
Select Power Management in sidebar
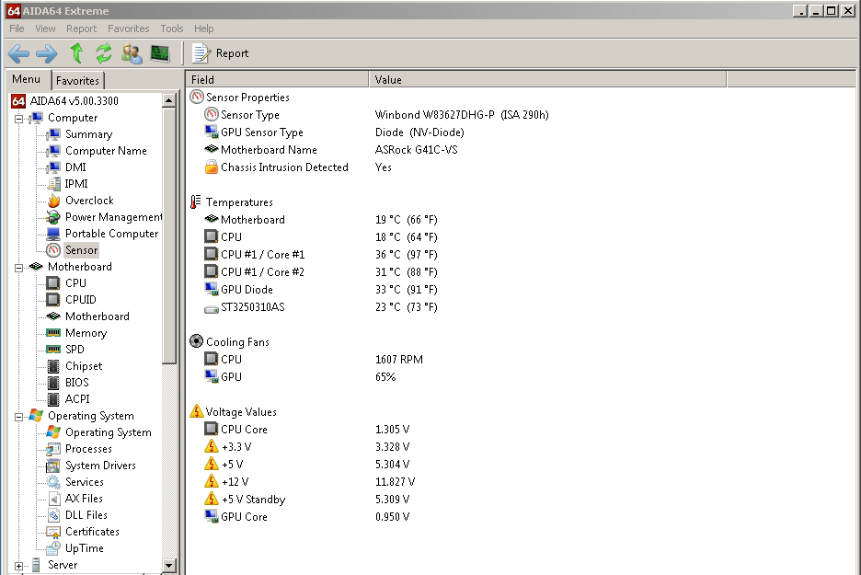point(112,217)
